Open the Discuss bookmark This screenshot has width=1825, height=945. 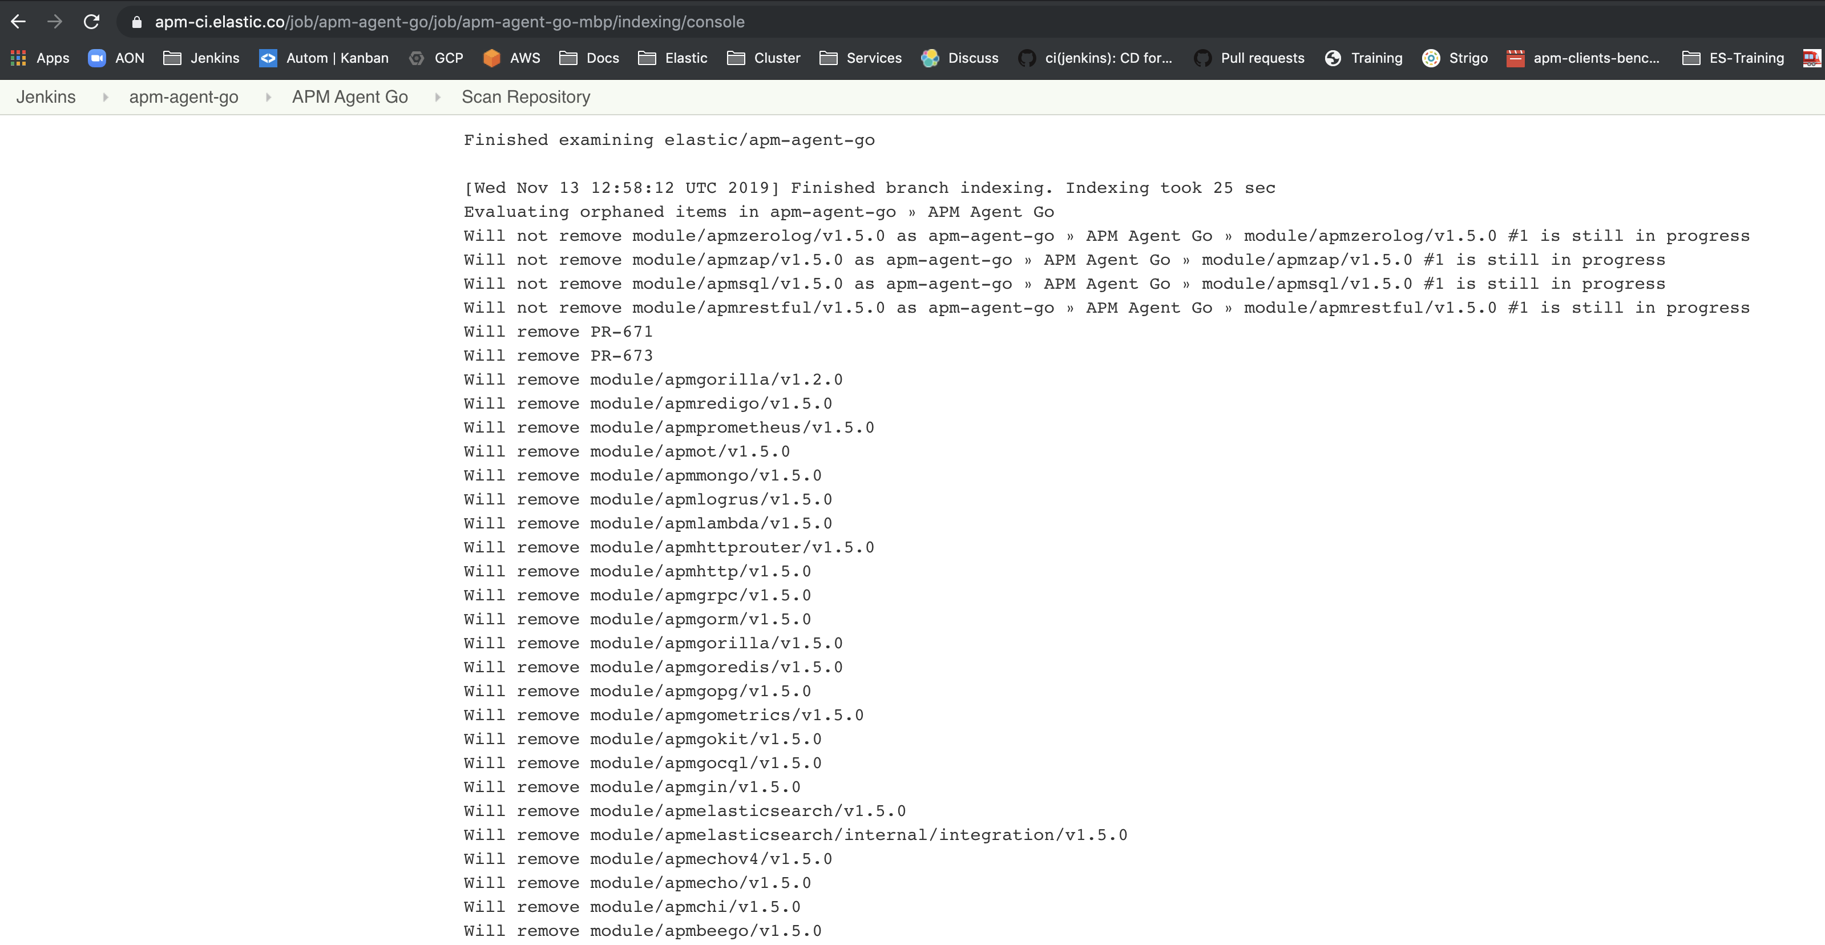point(960,58)
